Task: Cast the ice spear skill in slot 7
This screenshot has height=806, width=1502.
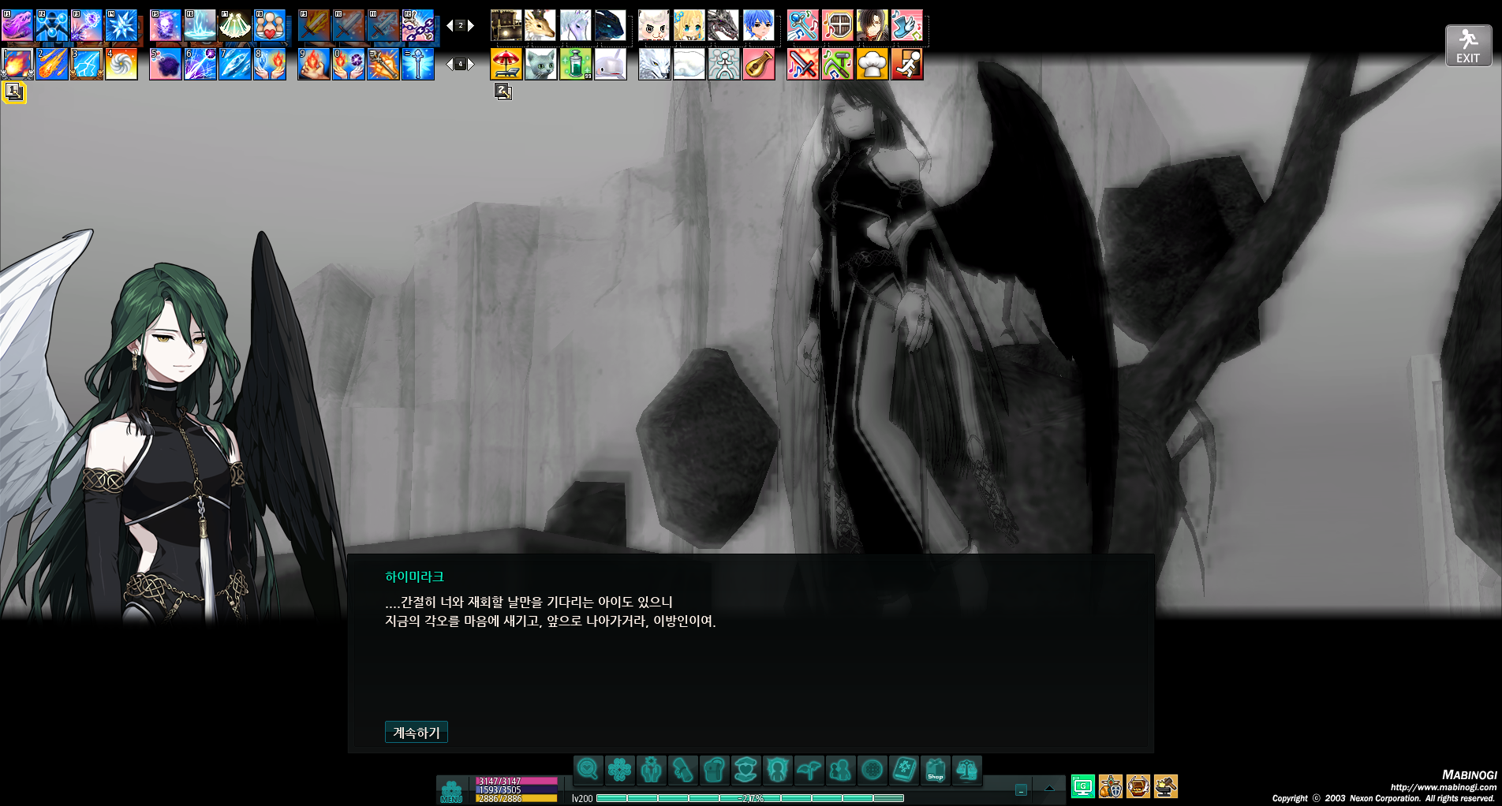Action: pos(235,65)
